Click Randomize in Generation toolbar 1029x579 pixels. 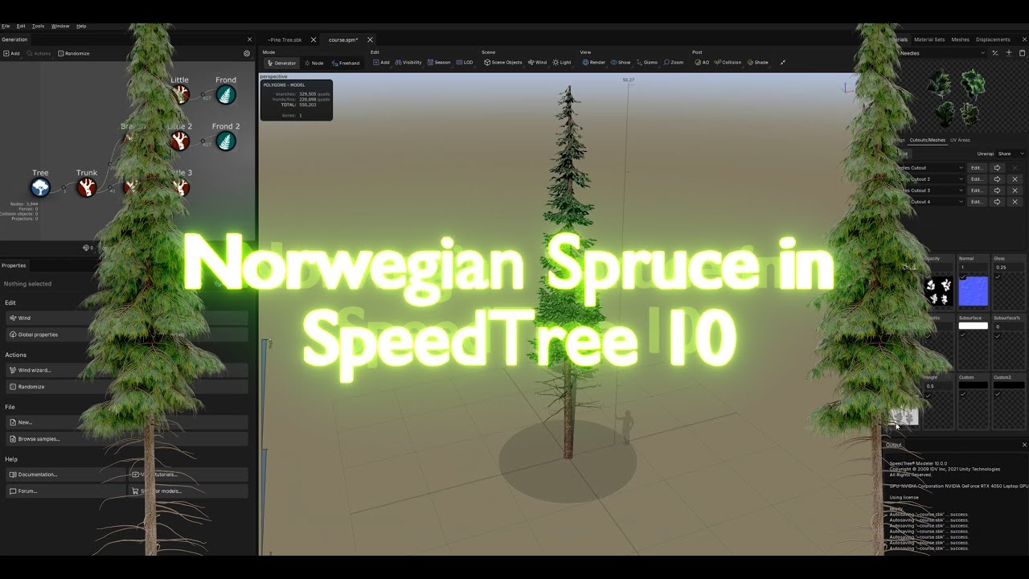click(73, 53)
